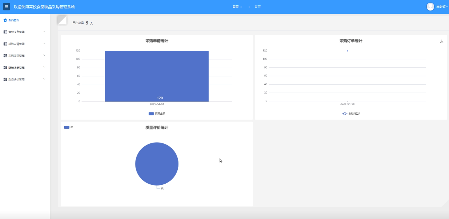The image size is (449, 219).
Task: Click the 采购申请统计 chart title
Action: pos(157,41)
